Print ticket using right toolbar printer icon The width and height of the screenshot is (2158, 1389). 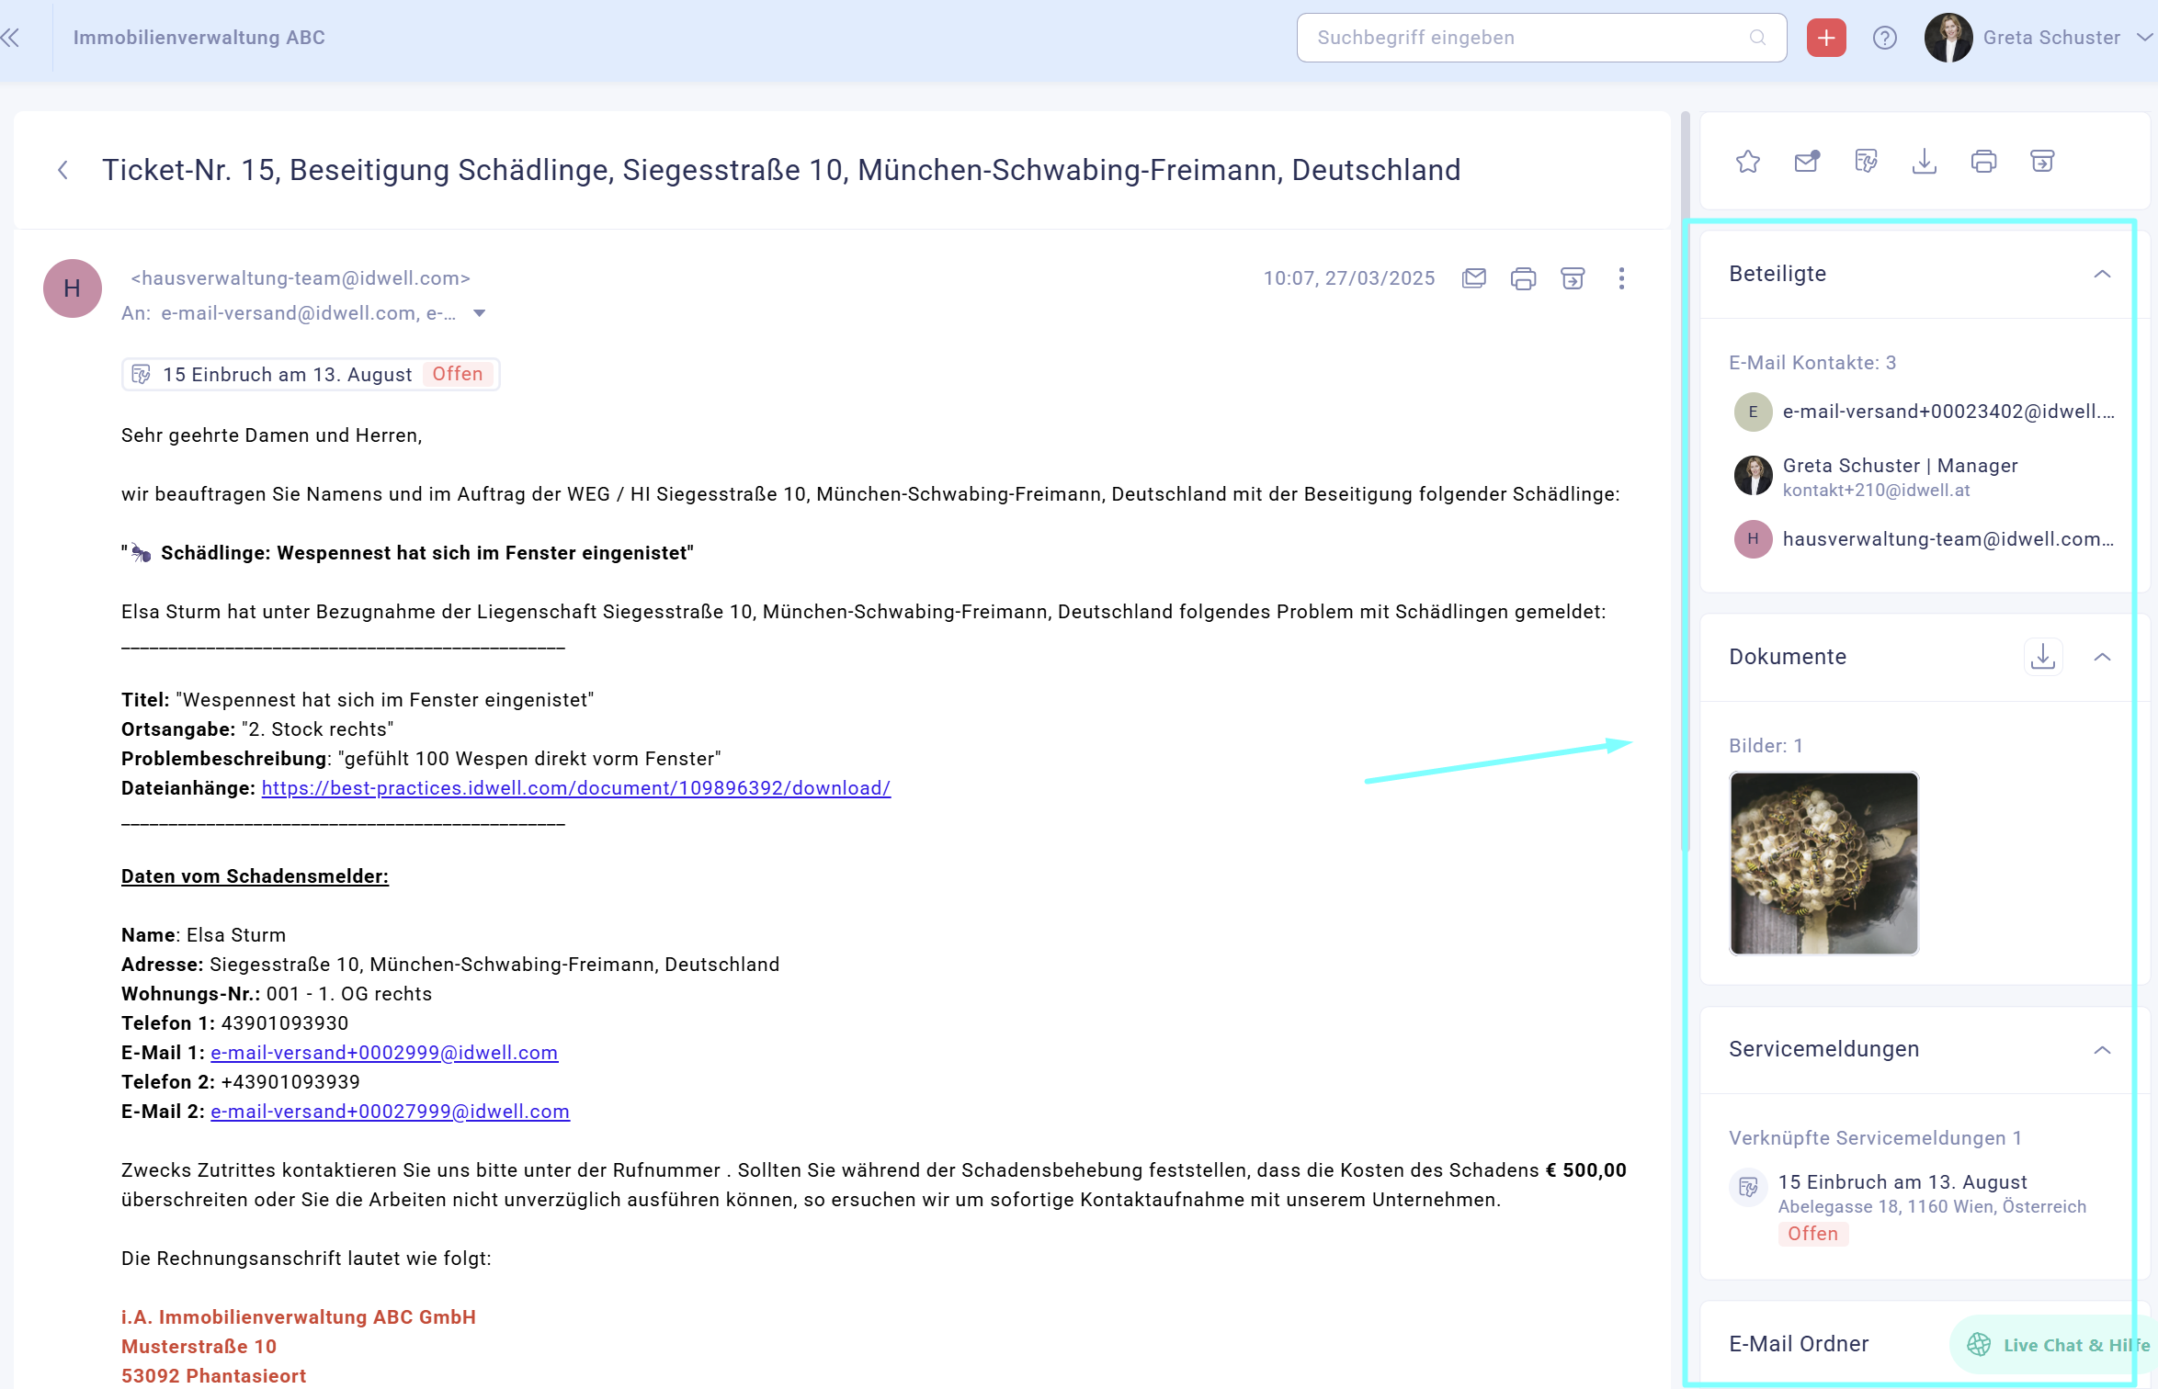tap(1983, 162)
